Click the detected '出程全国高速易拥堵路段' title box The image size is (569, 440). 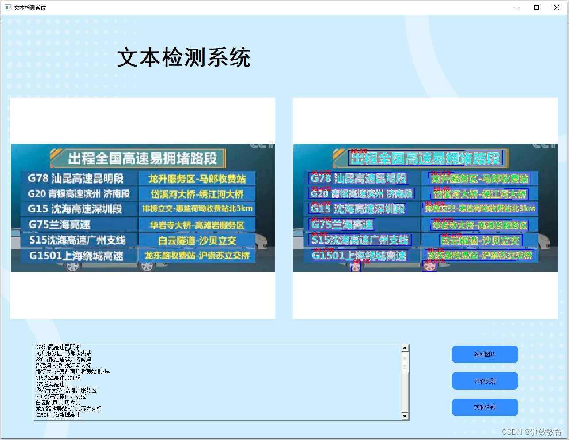tap(426, 158)
